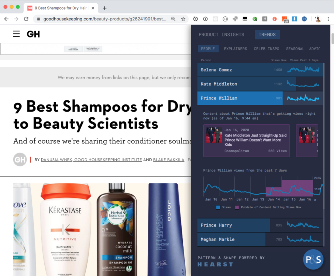334x276 pixels.
Task: Expand the Kate Middleton row
Action: coord(260,84)
